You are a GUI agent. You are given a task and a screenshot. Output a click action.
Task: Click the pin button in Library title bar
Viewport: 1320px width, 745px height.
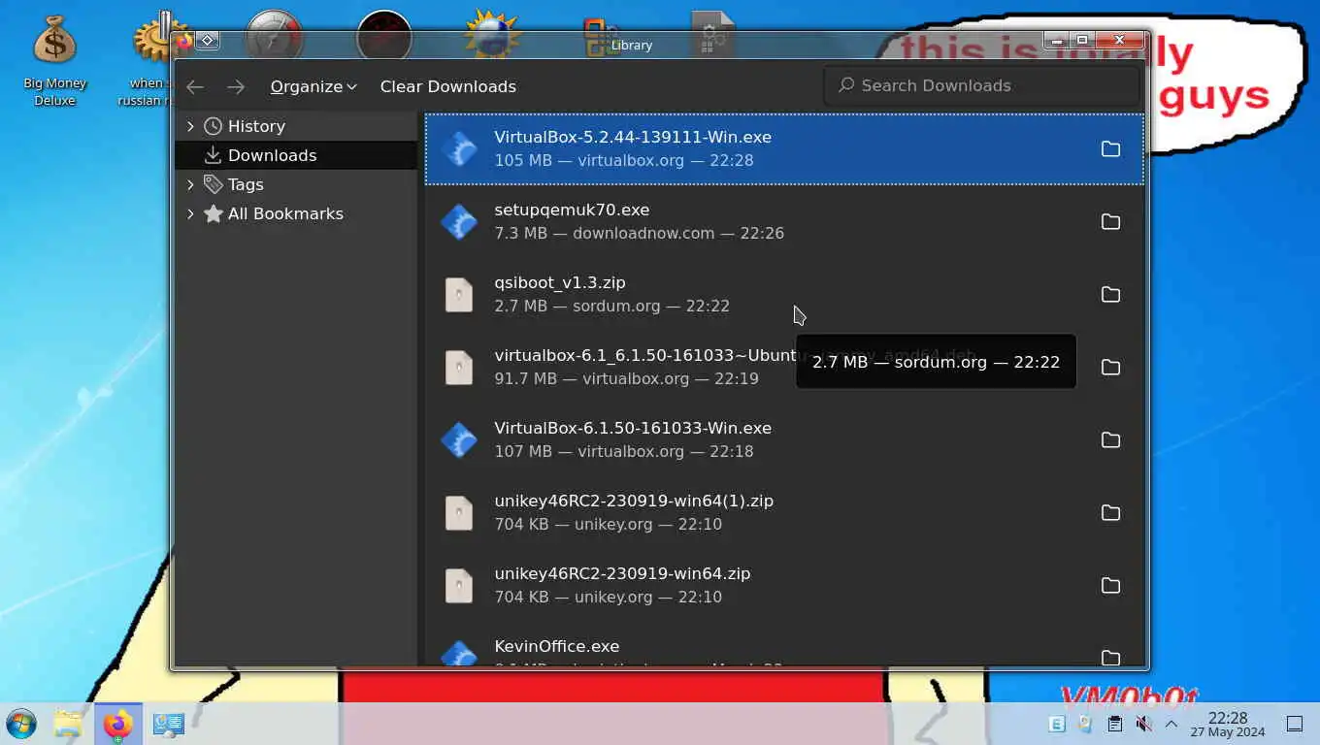click(208, 41)
